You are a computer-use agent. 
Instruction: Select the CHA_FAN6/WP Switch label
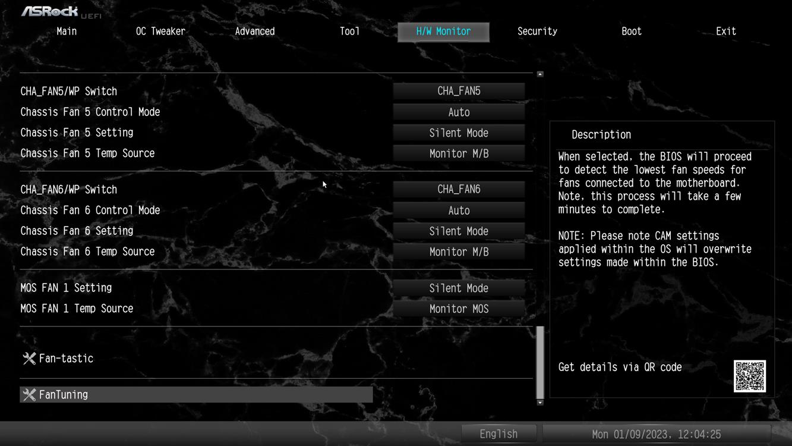tap(69, 190)
